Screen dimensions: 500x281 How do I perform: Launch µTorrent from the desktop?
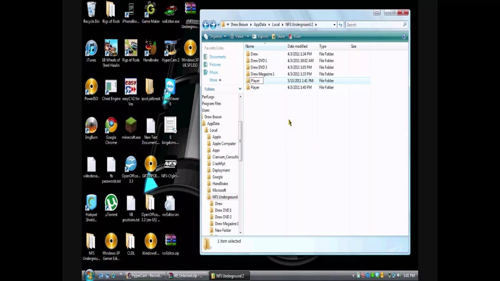(111, 205)
